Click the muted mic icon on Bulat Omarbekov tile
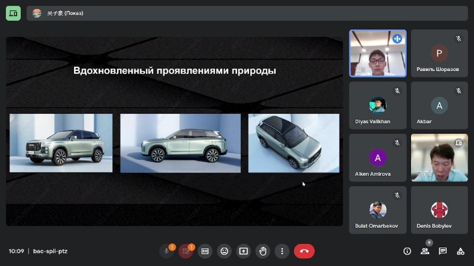This screenshot has width=474, height=266. pos(397,195)
